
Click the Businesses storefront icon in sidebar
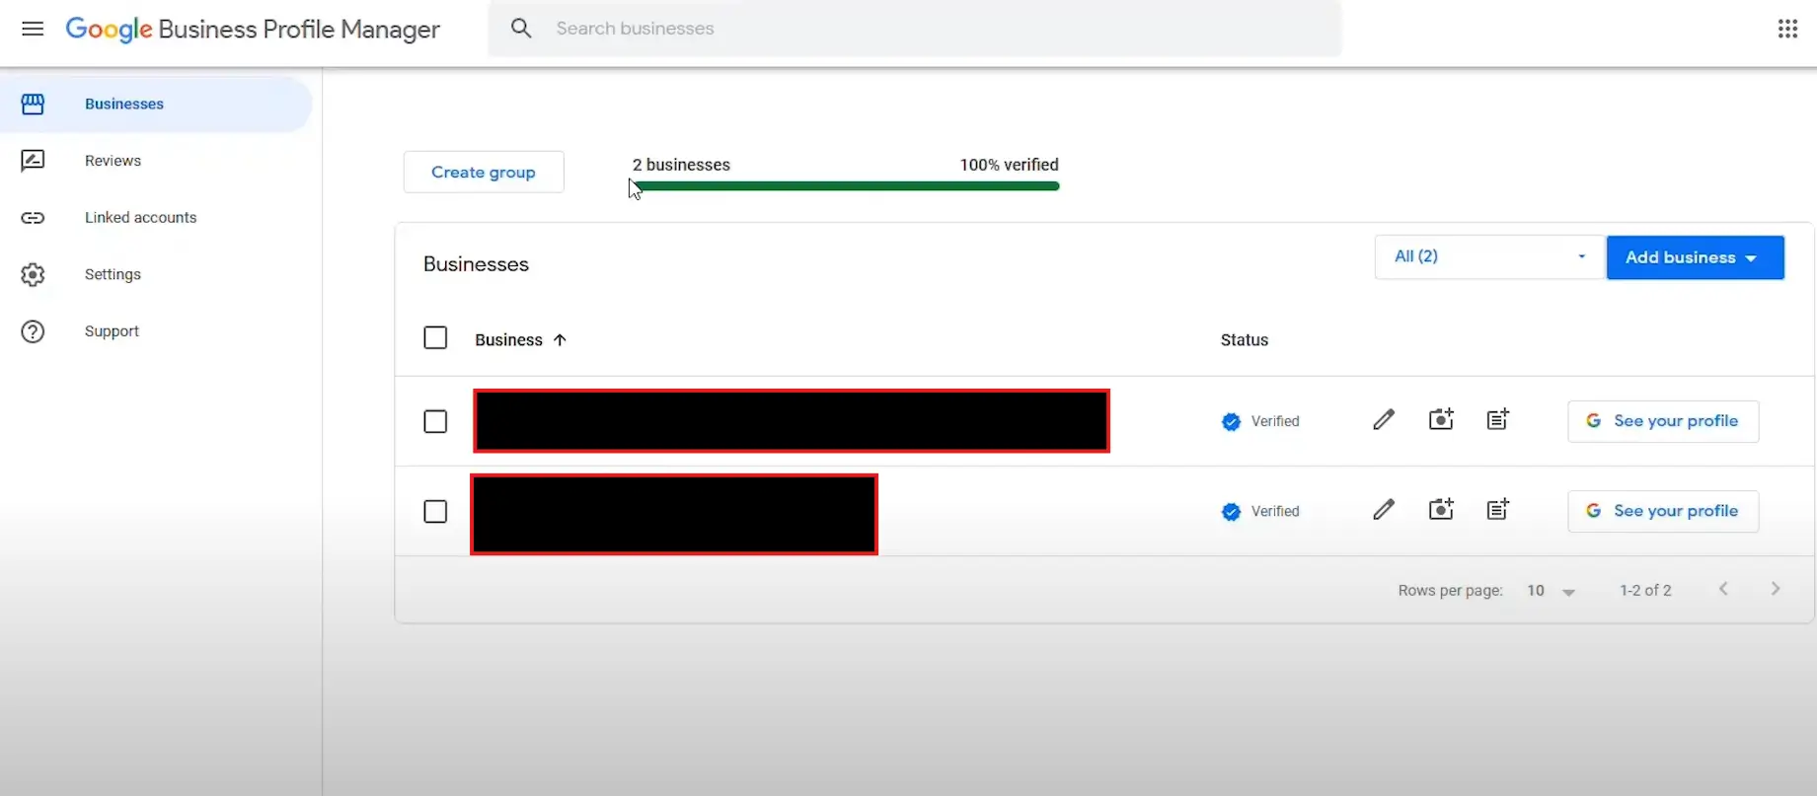33,104
